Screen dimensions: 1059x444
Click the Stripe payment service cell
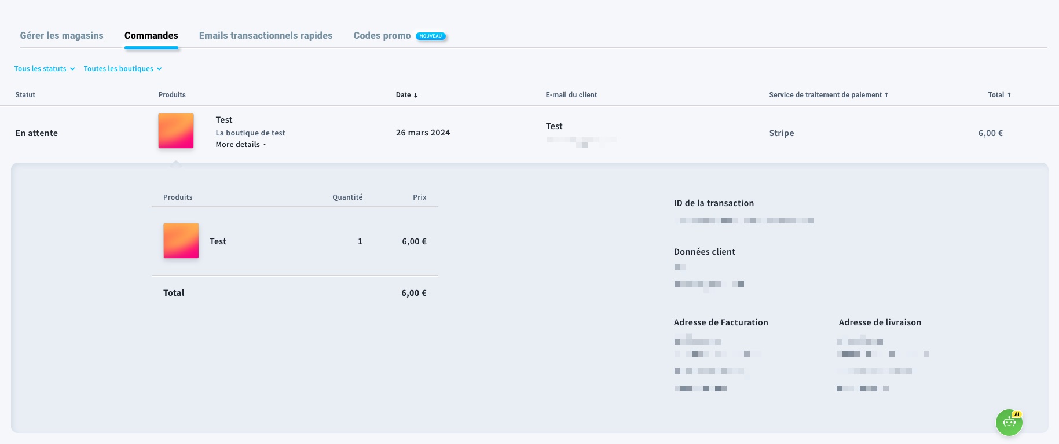click(782, 133)
